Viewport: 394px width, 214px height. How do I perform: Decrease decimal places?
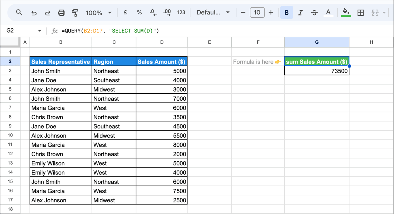(153, 13)
